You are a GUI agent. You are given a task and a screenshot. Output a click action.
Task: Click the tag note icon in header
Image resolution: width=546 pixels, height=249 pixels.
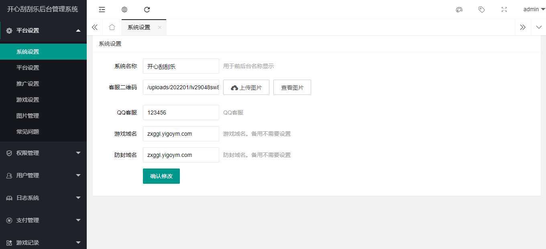(482, 10)
